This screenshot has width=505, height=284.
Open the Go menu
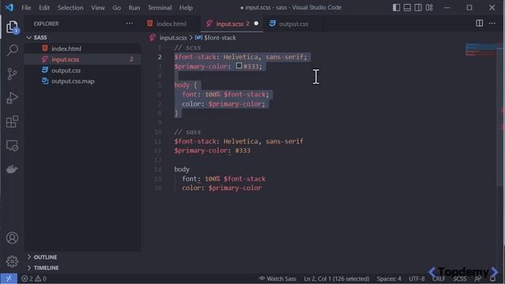(117, 8)
